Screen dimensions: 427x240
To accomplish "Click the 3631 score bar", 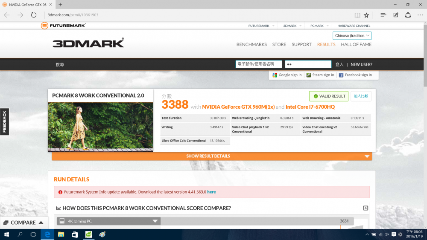I will click(x=257, y=221).
